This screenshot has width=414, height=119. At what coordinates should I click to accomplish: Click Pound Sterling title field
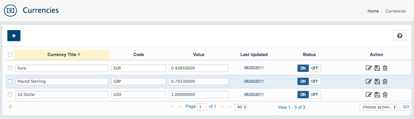click(62, 81)
